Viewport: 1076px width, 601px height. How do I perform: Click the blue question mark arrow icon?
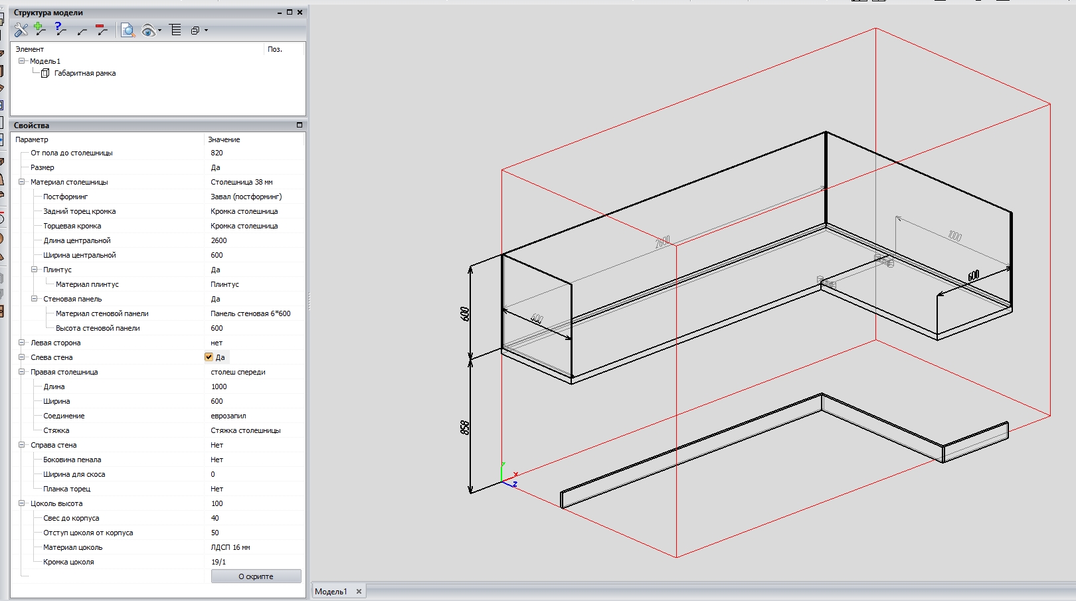pyautogui.click(x=60, y=29)
